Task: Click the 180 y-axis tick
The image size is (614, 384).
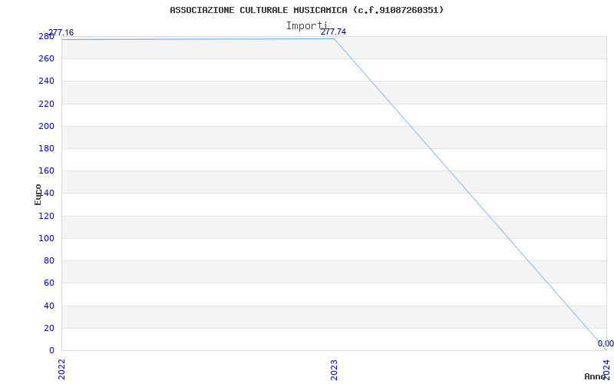Action: pos(46,148)
